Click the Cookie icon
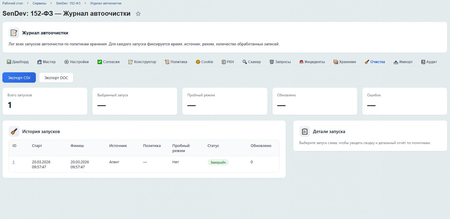The image size is (450, 219). tap(198, 62)
